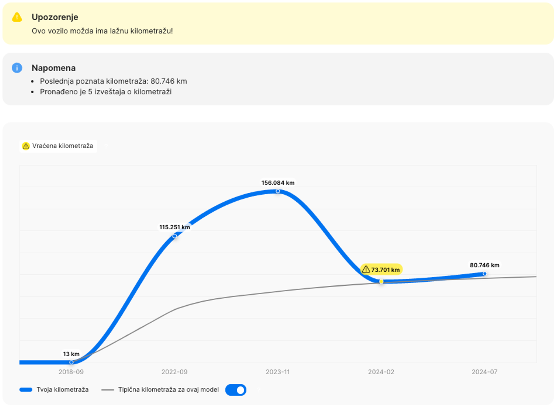
Task: Click the yellow warning triangle icon beside Upozorenje
Action: coord(17,17)
